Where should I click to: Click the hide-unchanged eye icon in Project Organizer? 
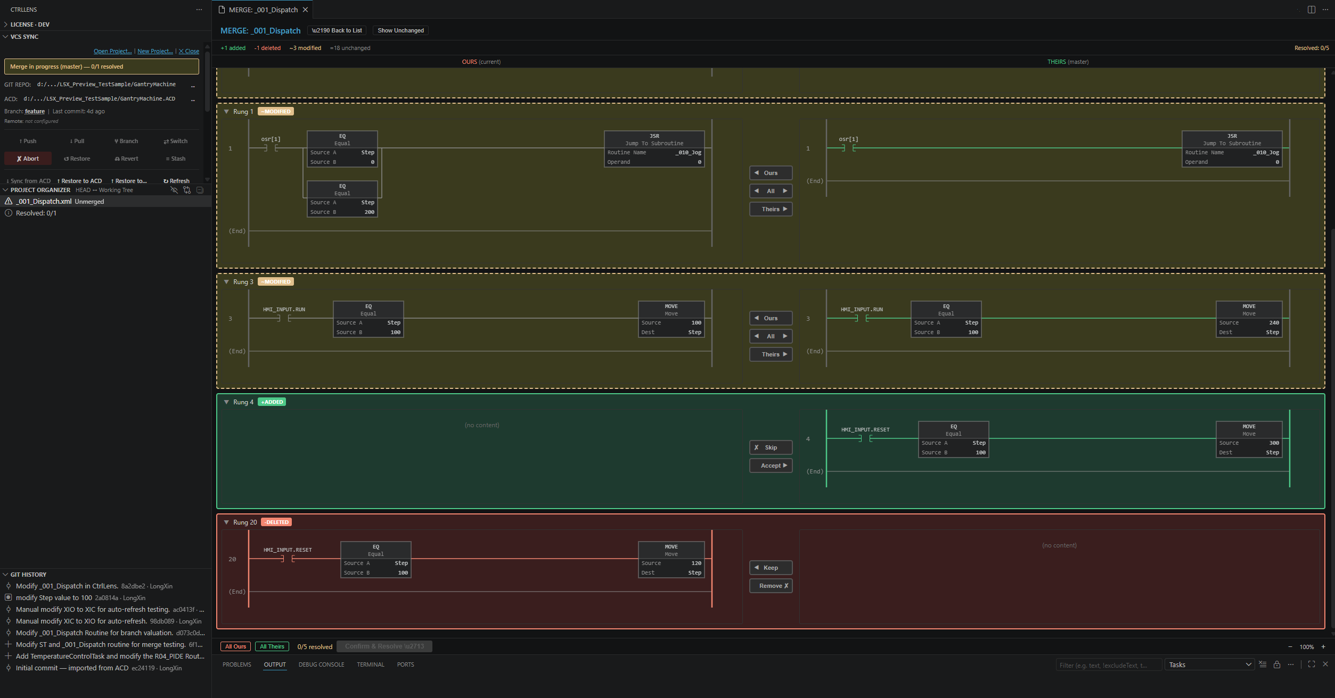point(174,190)
